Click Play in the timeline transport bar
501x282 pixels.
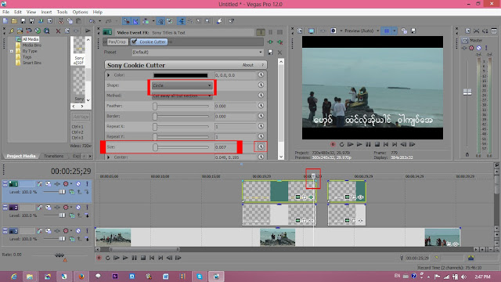point(125,258)
